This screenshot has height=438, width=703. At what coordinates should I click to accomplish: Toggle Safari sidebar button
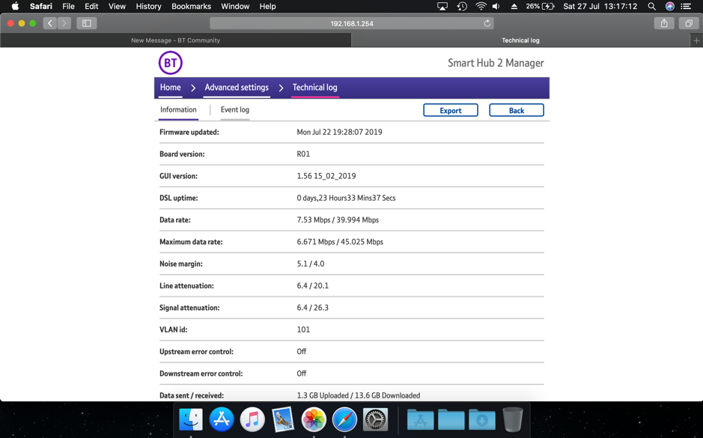[x=87, y=23]
